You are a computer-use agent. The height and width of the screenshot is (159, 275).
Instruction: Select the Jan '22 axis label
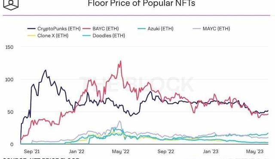coord(76,151)
